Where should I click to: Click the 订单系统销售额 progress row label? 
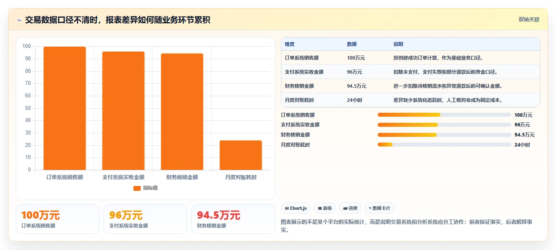(x=298, y=115)
